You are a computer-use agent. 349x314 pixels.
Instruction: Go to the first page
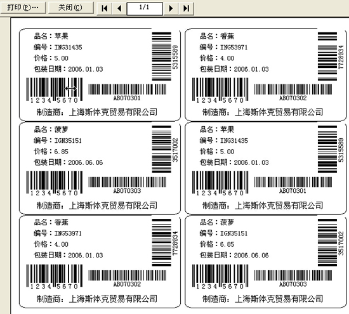click(104, 8)
